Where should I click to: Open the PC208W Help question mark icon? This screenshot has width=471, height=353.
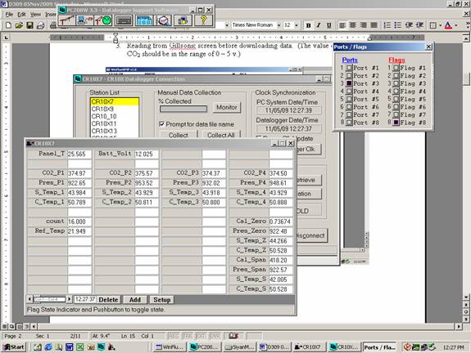pyautogui.click(x=203, y=20)
